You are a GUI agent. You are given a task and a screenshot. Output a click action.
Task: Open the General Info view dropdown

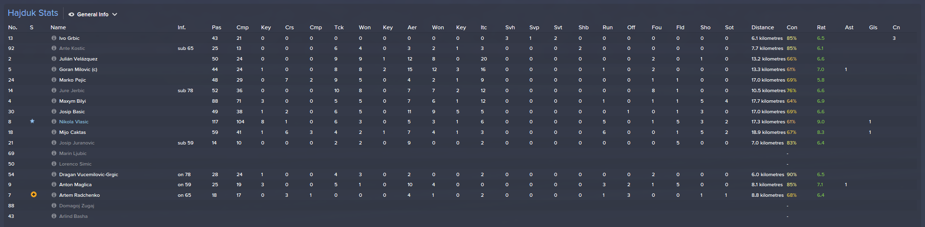click(93, 14)
